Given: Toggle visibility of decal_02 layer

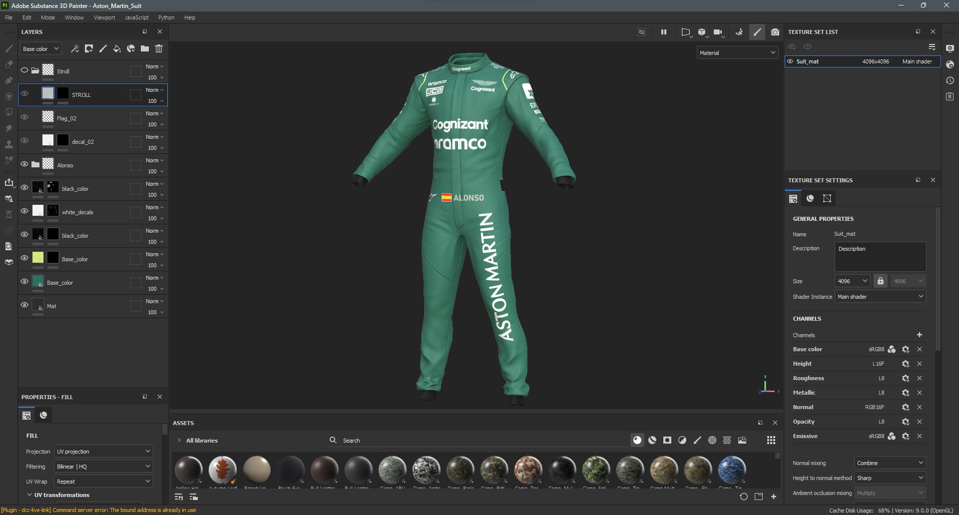Looking at the screenshot, I should [x=24, y=140].
